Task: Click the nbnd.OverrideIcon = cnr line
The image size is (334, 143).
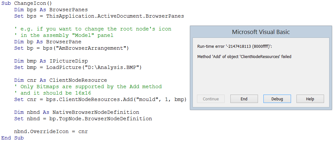Action: tap(51, 131)
